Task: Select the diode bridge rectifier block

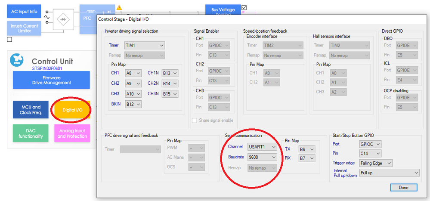Action: point(63,19)
